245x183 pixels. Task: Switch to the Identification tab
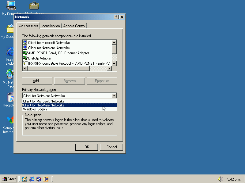pos(51,26)
